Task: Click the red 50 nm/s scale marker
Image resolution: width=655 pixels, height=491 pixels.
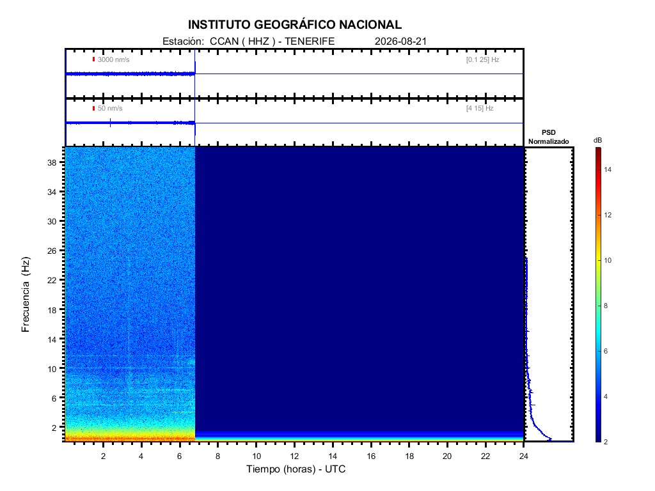Action: tap(93, 108)
